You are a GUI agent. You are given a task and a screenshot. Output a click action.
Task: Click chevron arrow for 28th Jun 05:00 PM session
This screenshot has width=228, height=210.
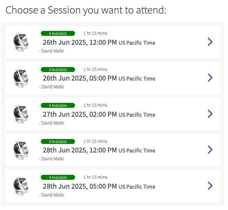pos(210,186)
